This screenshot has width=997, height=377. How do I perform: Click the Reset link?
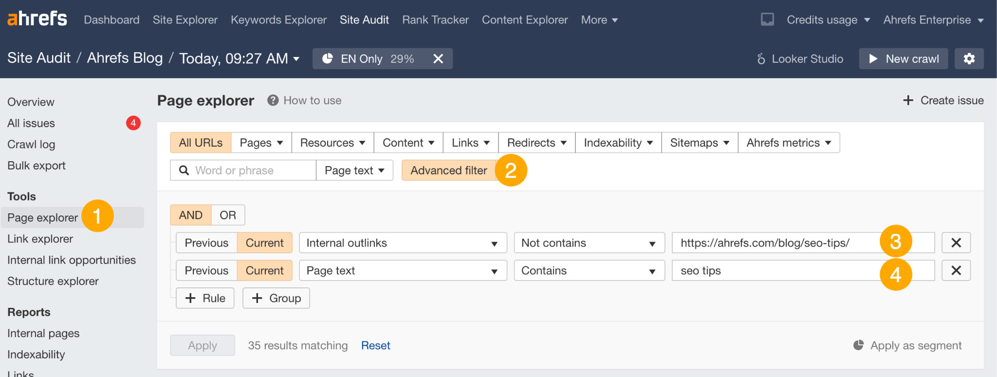(x=375, y=345)
